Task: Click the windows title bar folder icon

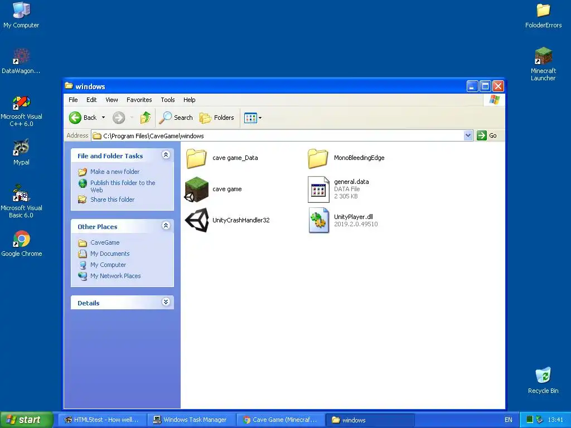Action: point(69,86)
